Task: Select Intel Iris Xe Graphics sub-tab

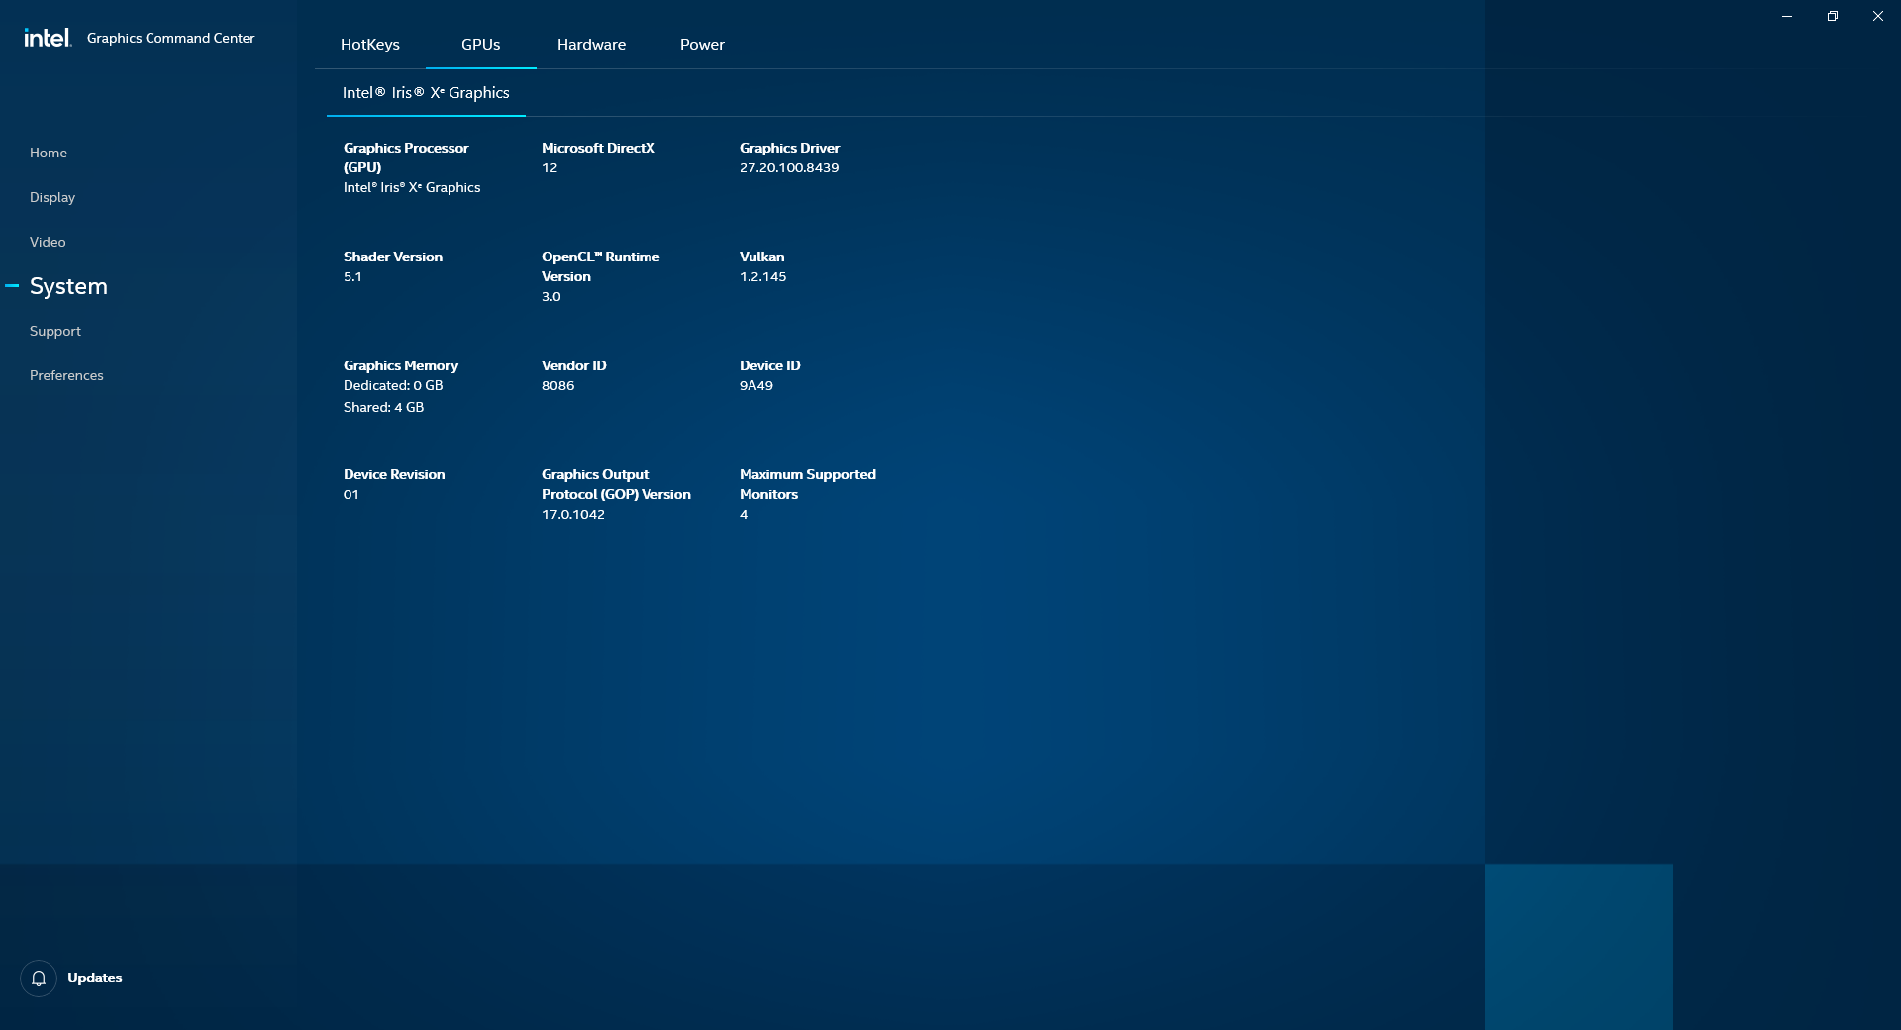Action: click(426, 93)
